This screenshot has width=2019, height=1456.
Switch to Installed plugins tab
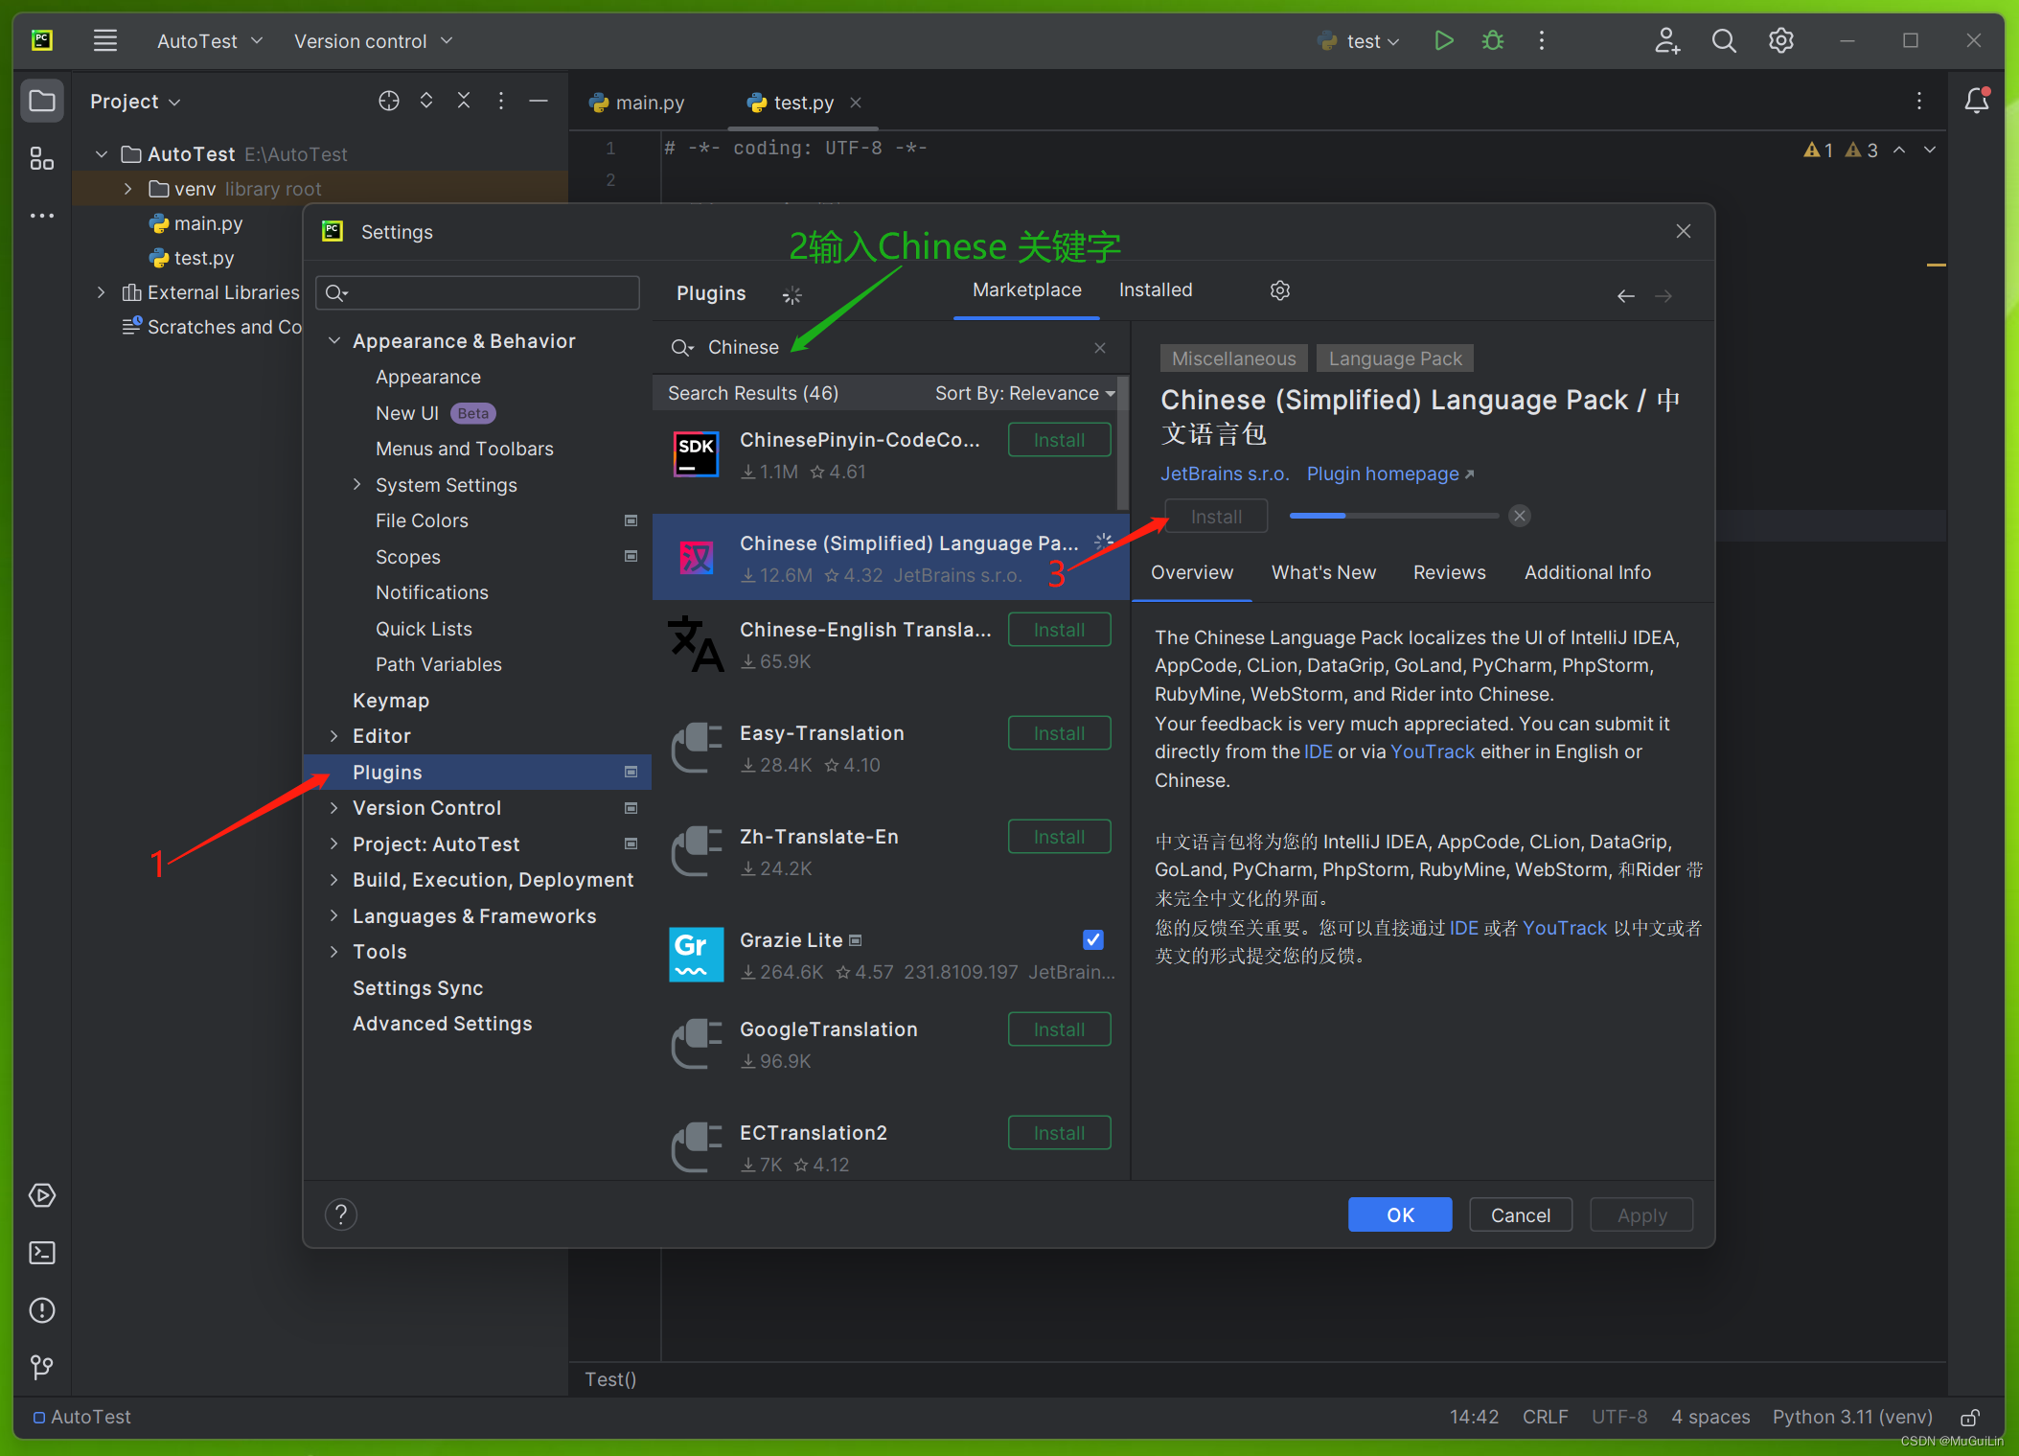[1156, 289]
